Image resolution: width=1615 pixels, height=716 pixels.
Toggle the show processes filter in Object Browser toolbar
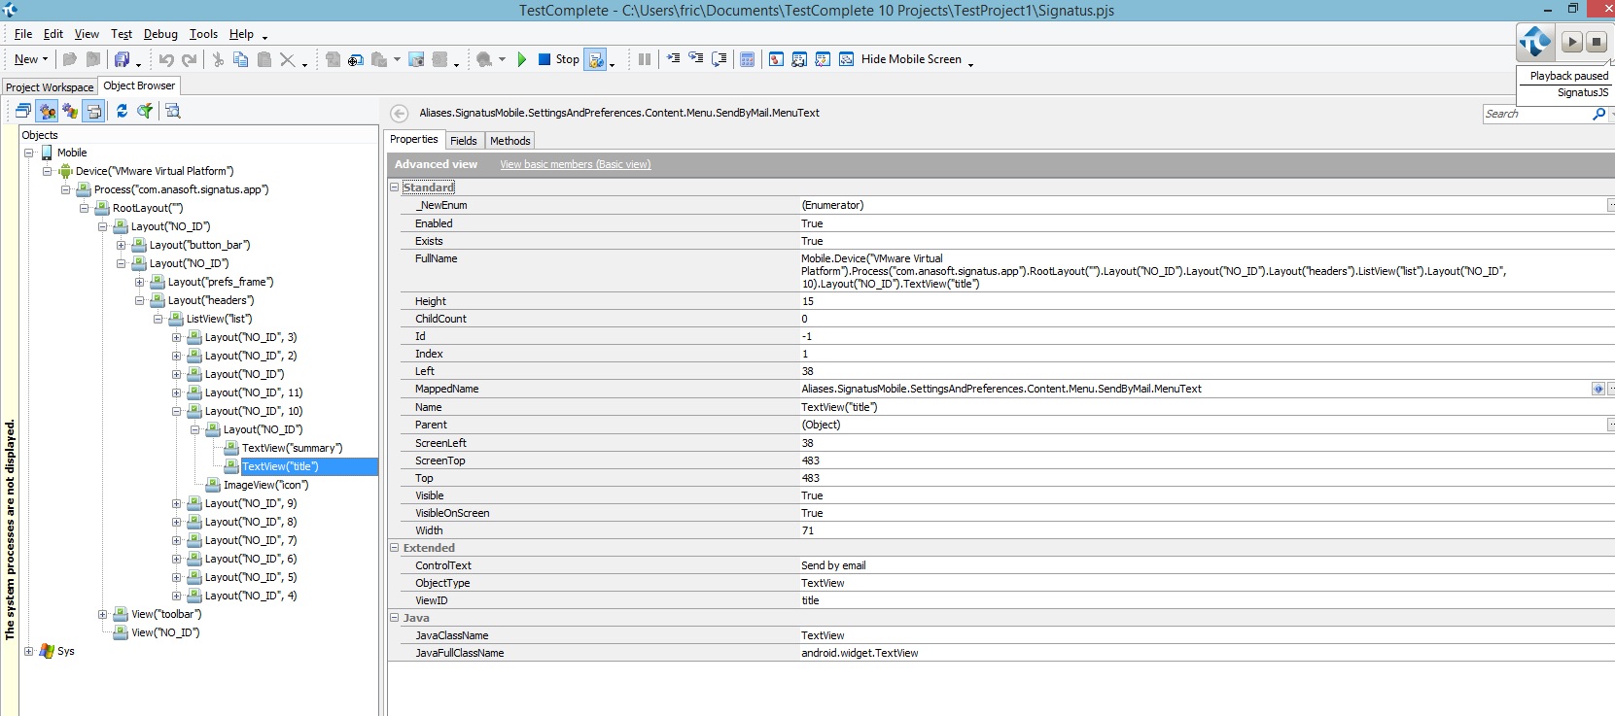pos(47,111)
